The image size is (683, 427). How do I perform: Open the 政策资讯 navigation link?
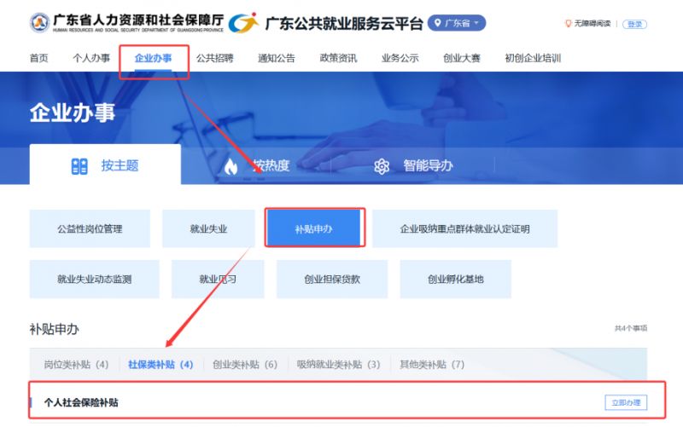(x=338, y=58)
